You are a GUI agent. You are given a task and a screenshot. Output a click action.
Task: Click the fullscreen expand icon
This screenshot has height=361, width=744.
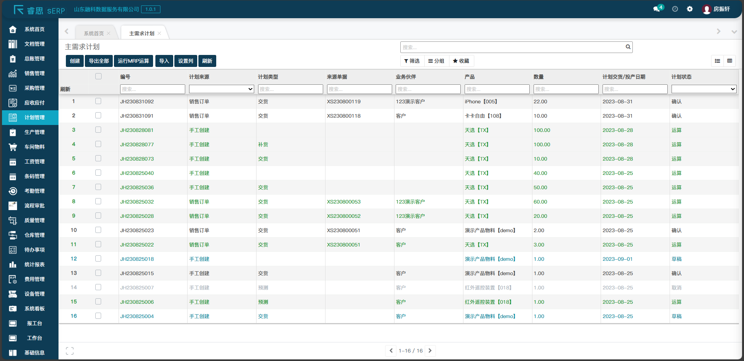pos(70,351)
